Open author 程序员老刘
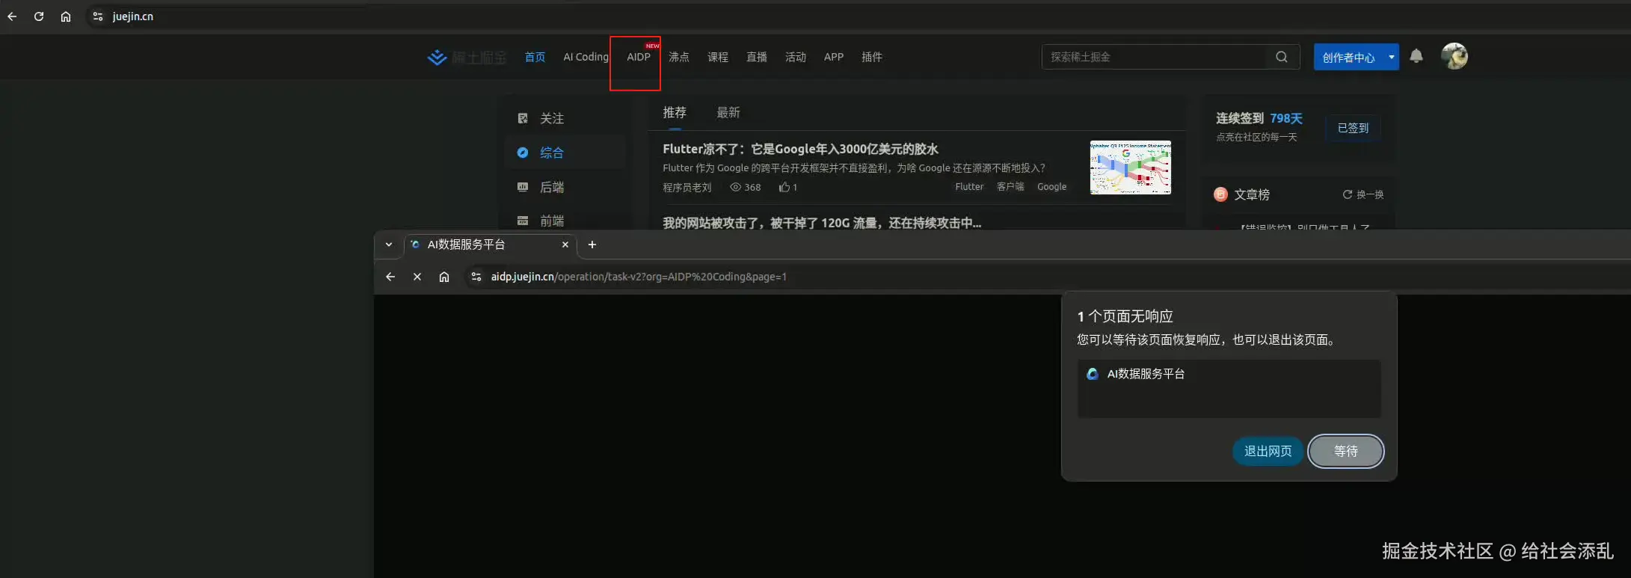This screenshot has height=578, width=1631. tap(687, 187)
